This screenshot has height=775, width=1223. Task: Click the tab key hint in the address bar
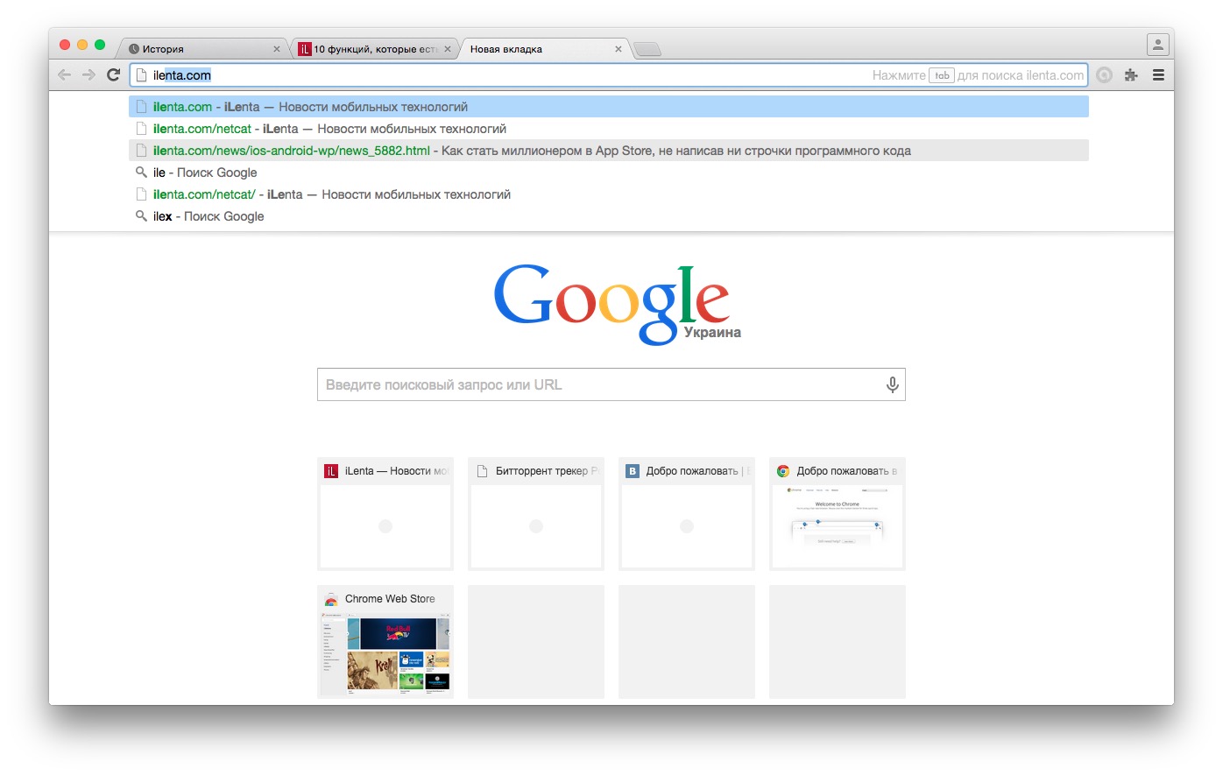pyautogui.click(x=942, y=75)
